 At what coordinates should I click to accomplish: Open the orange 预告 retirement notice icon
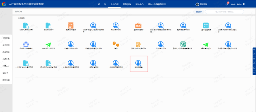pyautogui.click(x=138, y=25)
